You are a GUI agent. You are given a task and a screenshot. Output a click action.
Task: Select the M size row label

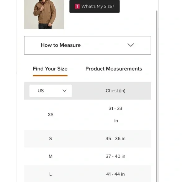coord(51,156)
